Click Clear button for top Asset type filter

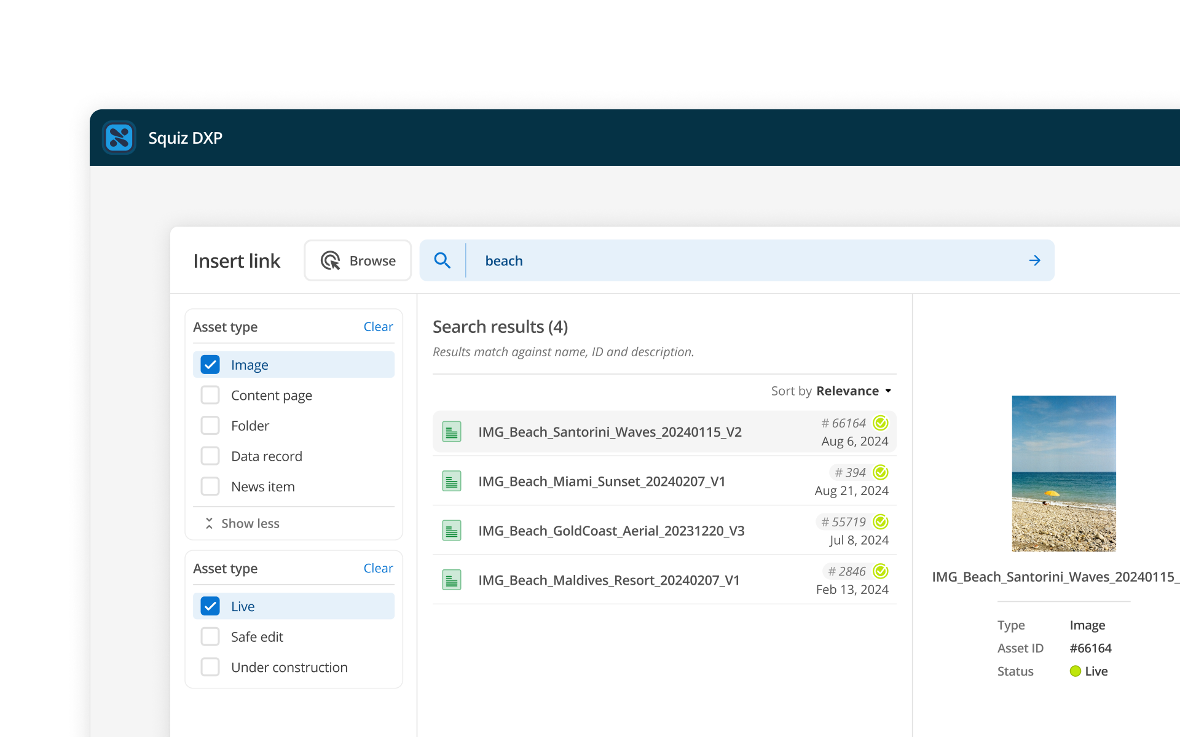(x=377, y=326)
